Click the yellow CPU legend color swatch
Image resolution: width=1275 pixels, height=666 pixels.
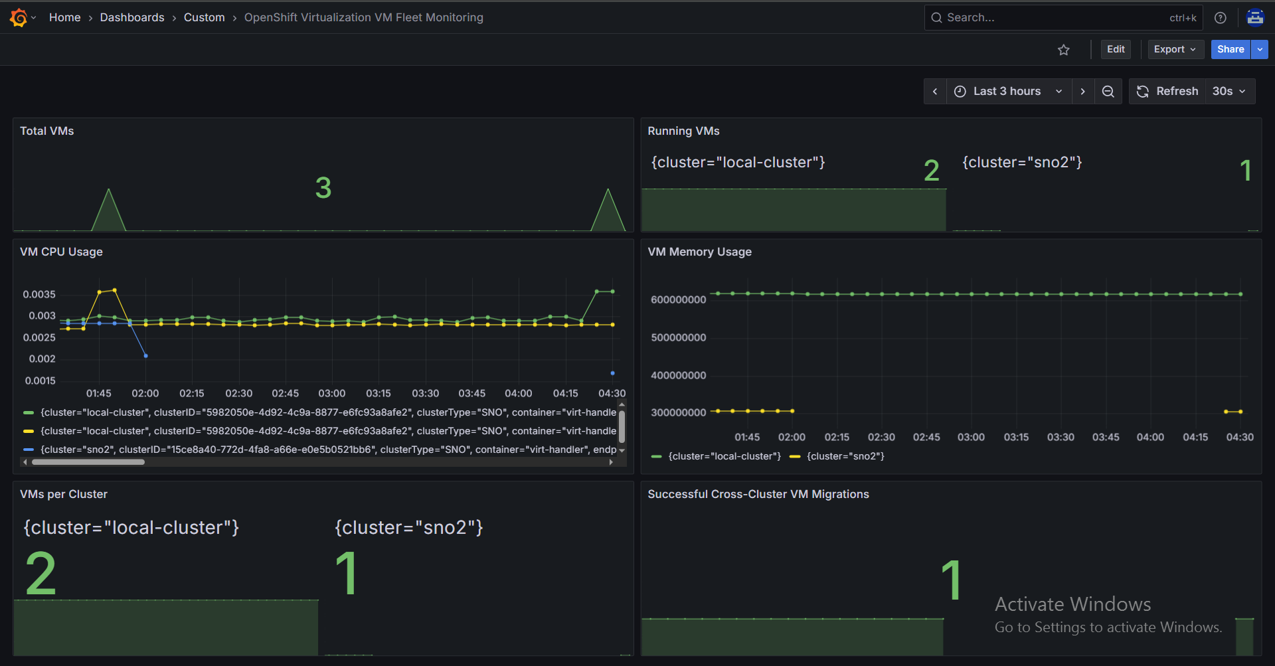click(29, 431)
